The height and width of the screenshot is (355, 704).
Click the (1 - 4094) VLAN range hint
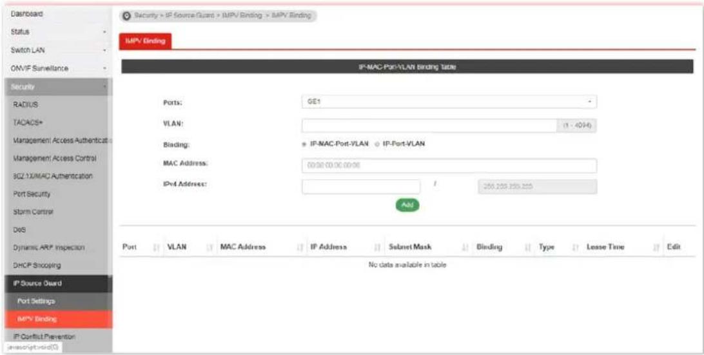577,126
